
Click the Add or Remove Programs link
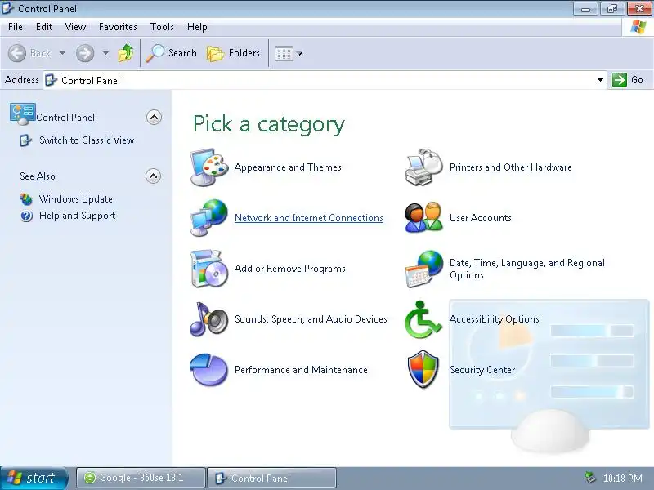point(290,269)
